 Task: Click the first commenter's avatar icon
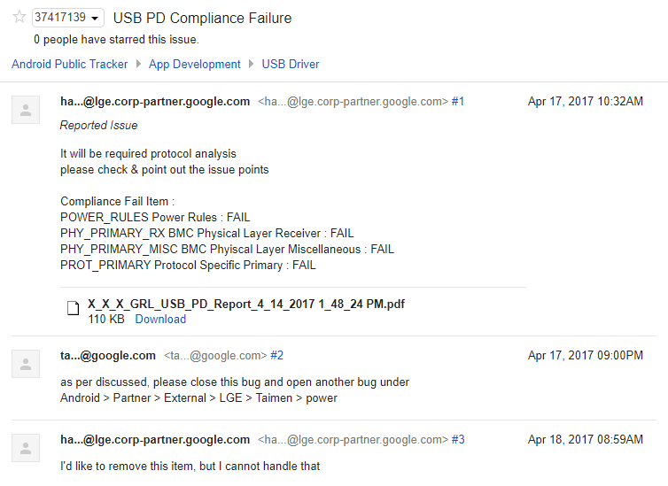[26, 110]
